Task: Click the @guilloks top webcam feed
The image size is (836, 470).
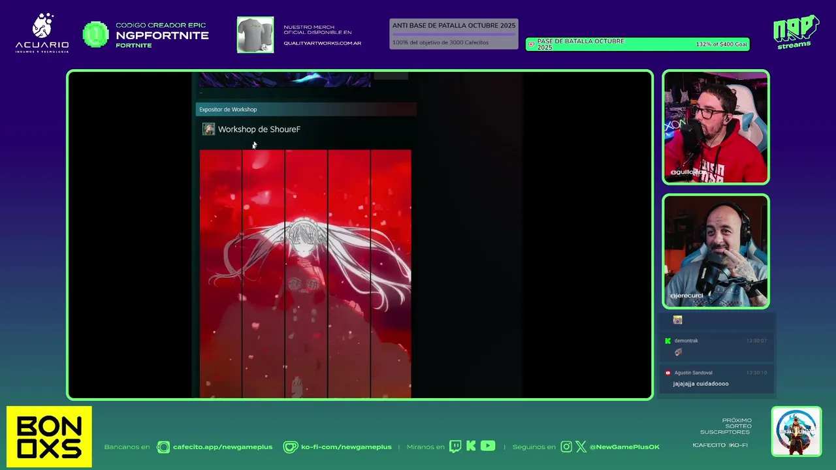Action: pos(716,127)
